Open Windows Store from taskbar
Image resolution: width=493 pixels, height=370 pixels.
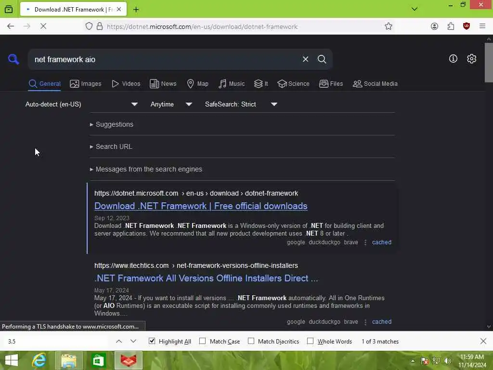click(98, 360)
